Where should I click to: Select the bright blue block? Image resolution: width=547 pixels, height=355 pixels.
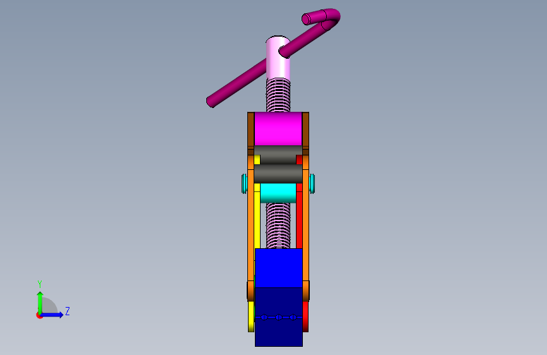pos(278,268)
